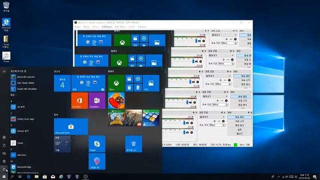Image resolution: width=320 pixels, height=180 pixels.
Task: Open the Mail wide tile
Action: coord(88,83)
